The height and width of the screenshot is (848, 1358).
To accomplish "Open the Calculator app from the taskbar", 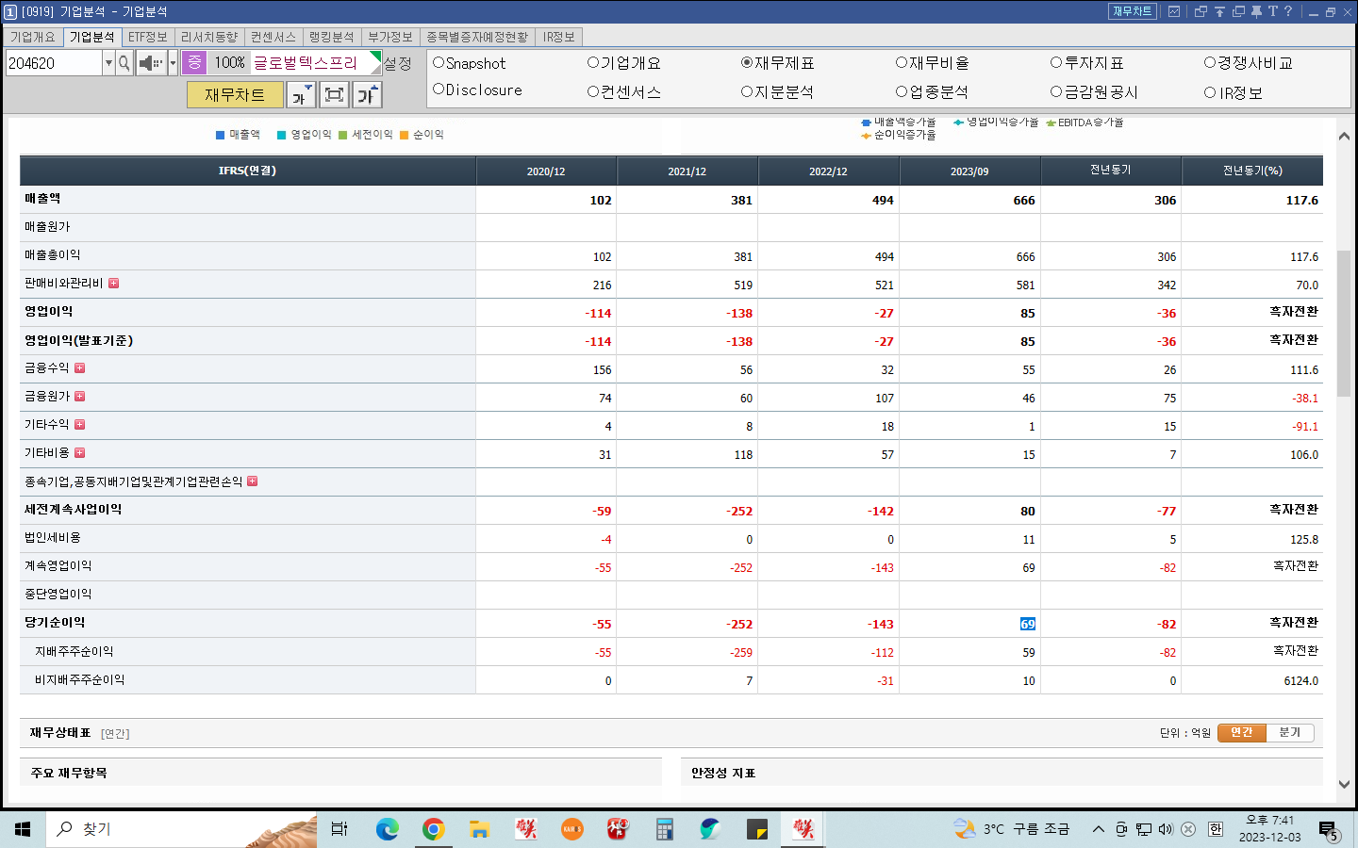I will point(665,829).
